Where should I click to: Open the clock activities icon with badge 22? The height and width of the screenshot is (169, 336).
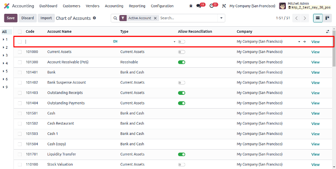coord(211,6)
